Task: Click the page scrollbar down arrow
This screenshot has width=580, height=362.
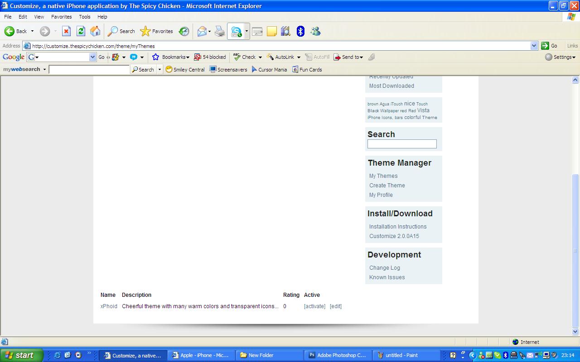Action: pos(575,332)
